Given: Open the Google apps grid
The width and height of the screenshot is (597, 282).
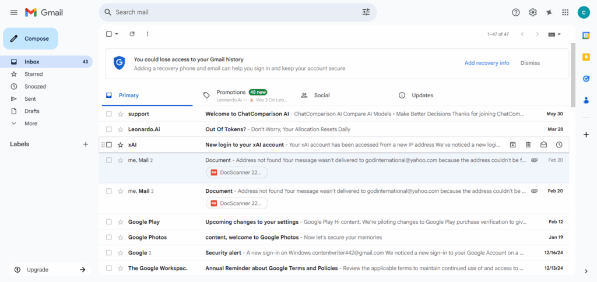Looking at the screenshot, I should point(566,12).
